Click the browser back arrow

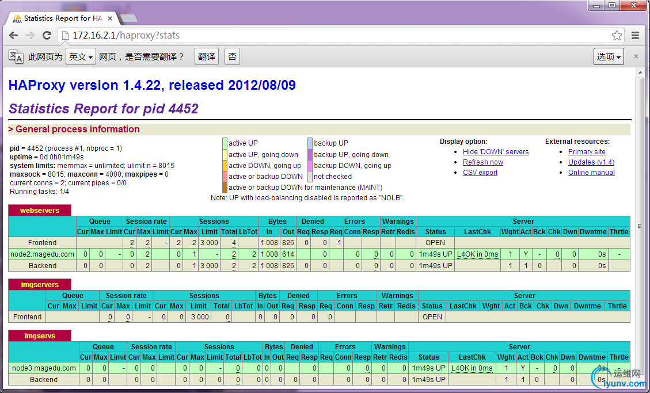coord(14,36)
